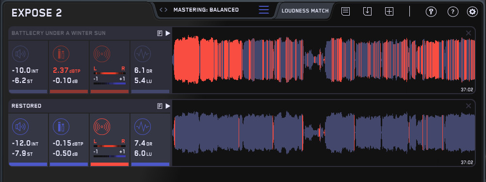
Task: Select dynamic range waveform icon on Restored track
Action: pyautogui.click(x=143, y=127)
